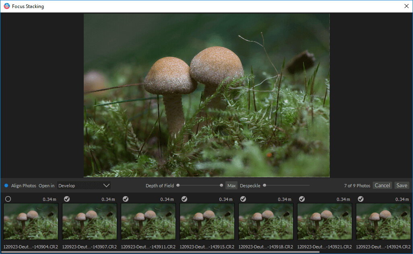This screenshot has height=254, width=413.
Task: Toggle the Align Photos option
Action: point(6,186)
